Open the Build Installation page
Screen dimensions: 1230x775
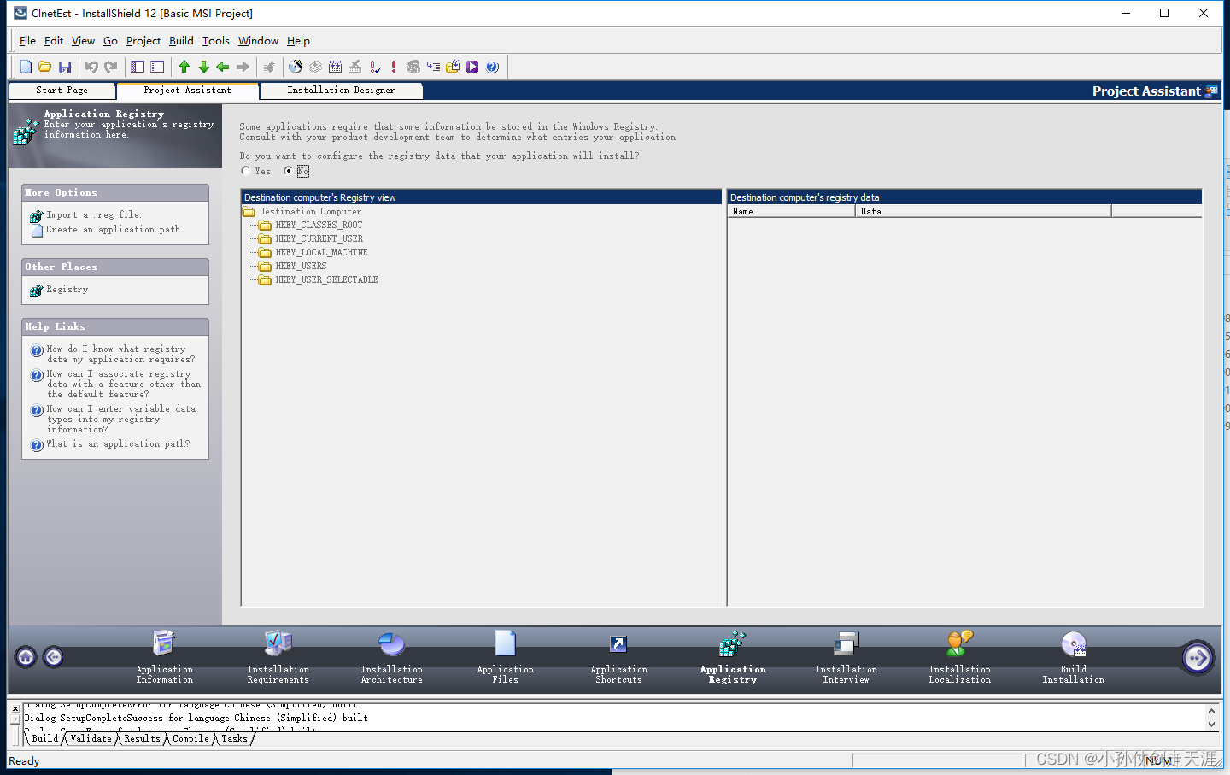(x=1073, y=658)
